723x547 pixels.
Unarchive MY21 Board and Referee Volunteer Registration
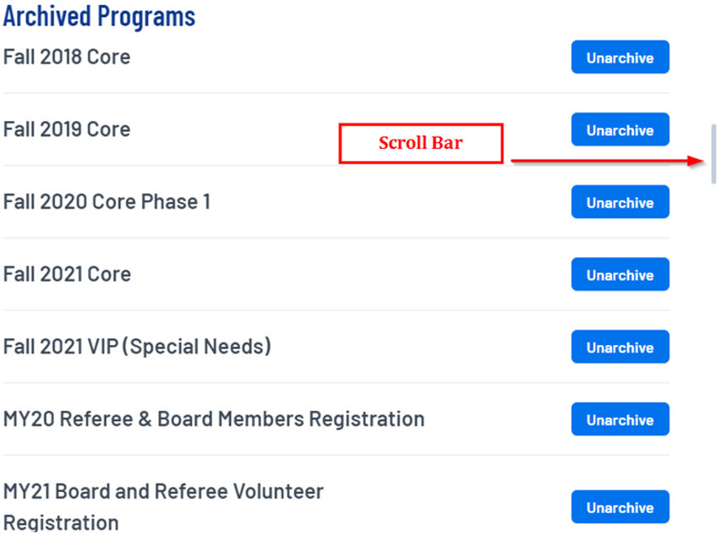click(x=620, y=507)
